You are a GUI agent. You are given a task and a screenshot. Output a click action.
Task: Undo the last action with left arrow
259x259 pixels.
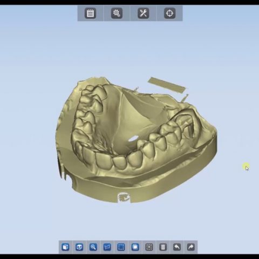(x=177, y=247)
